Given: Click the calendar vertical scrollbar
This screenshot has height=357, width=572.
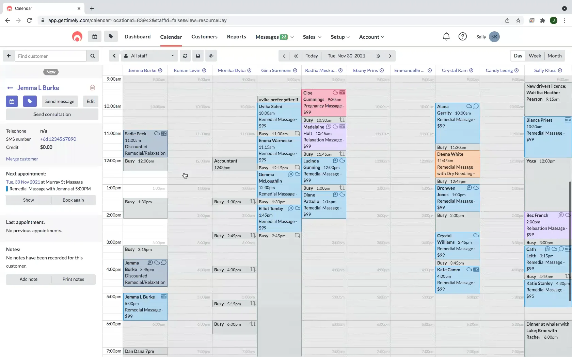Looking at the screenshot, I should coord(570,241).
